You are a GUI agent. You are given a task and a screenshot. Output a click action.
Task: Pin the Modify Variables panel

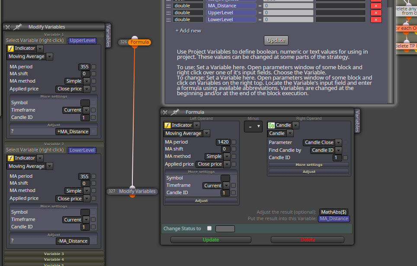coord(17,27)
